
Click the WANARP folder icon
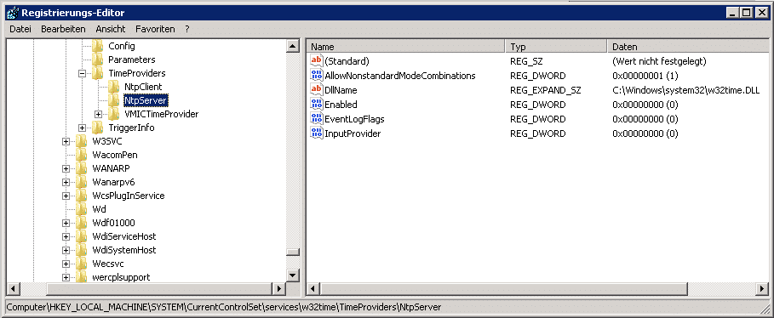82,168
